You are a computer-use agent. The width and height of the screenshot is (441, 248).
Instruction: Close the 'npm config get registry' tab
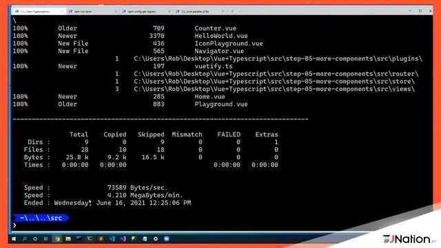pyautogui.click(x=169, y=12)
